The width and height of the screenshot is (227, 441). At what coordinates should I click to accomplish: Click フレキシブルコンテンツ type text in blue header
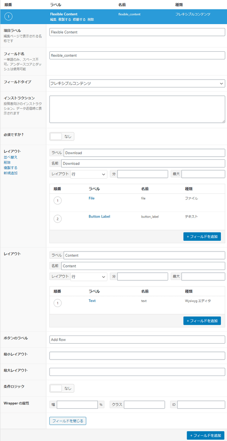tap(193, 14)
